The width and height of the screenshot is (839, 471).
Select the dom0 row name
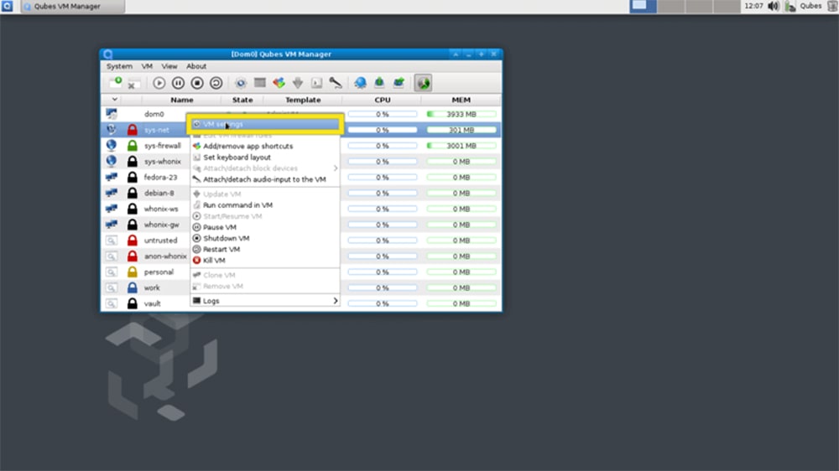[154, 115]
